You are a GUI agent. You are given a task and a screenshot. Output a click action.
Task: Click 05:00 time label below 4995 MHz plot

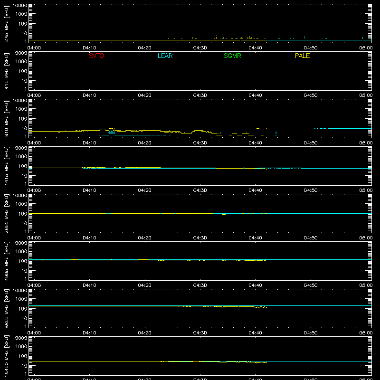tap(366, 285)
